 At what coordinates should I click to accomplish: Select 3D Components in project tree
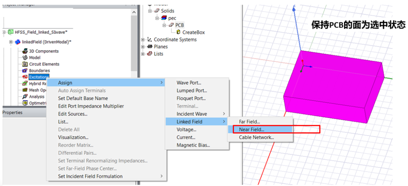point(44,51)
